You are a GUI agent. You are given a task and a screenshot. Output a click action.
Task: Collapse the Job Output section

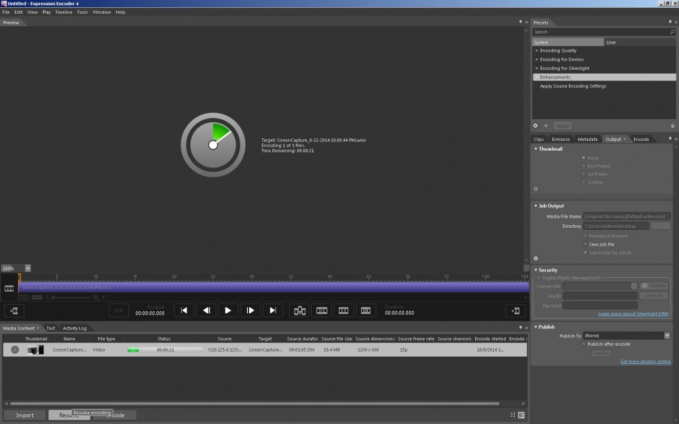536,206
